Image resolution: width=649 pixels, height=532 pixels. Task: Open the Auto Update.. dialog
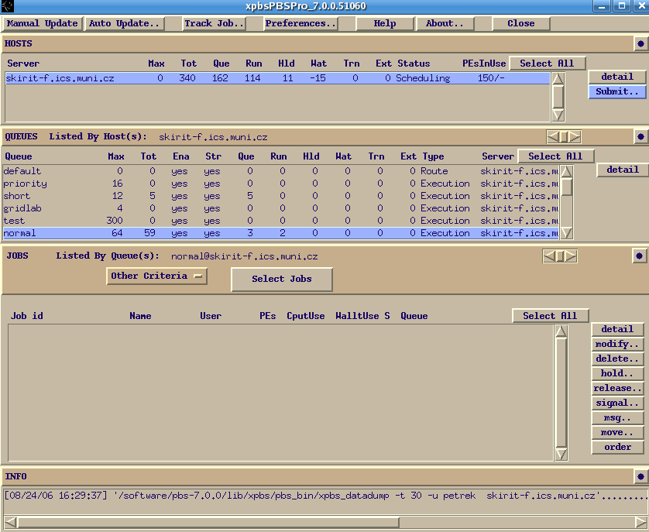pyautogui.click(x=124, y=23)
